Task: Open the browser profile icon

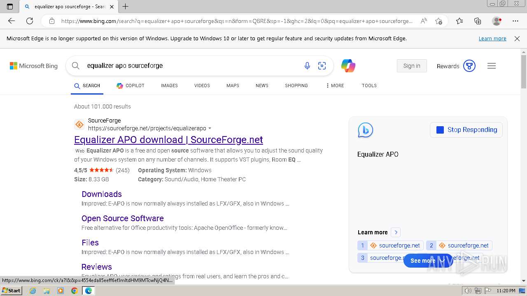Action: tap(497, 21)
